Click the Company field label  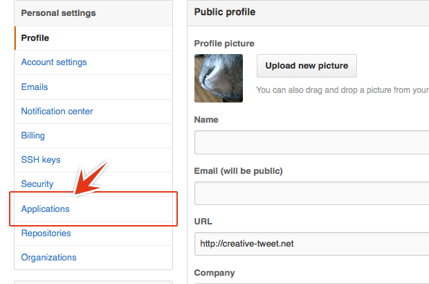tap(214, 272)
